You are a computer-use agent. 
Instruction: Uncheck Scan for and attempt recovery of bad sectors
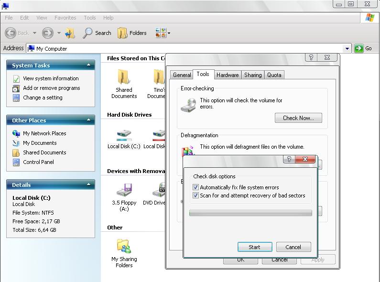(195, 195)
